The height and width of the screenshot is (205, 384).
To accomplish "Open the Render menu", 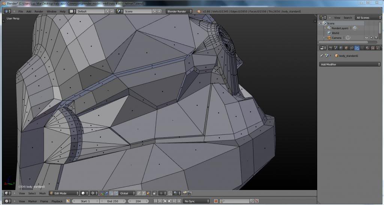I will coord(39,12).
